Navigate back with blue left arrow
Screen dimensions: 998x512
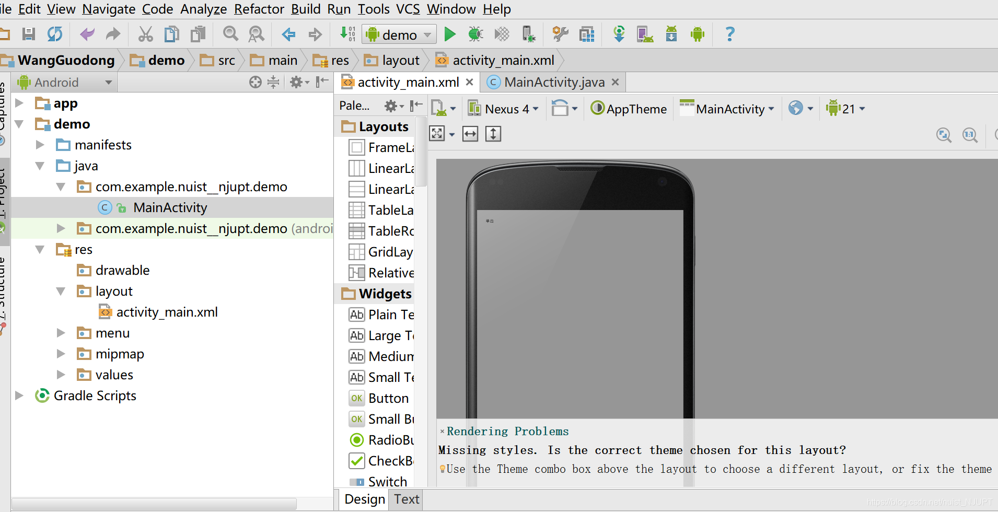coord(288,34)
